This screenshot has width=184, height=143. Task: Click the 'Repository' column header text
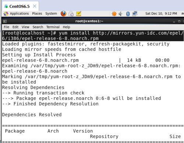(104, 136)
